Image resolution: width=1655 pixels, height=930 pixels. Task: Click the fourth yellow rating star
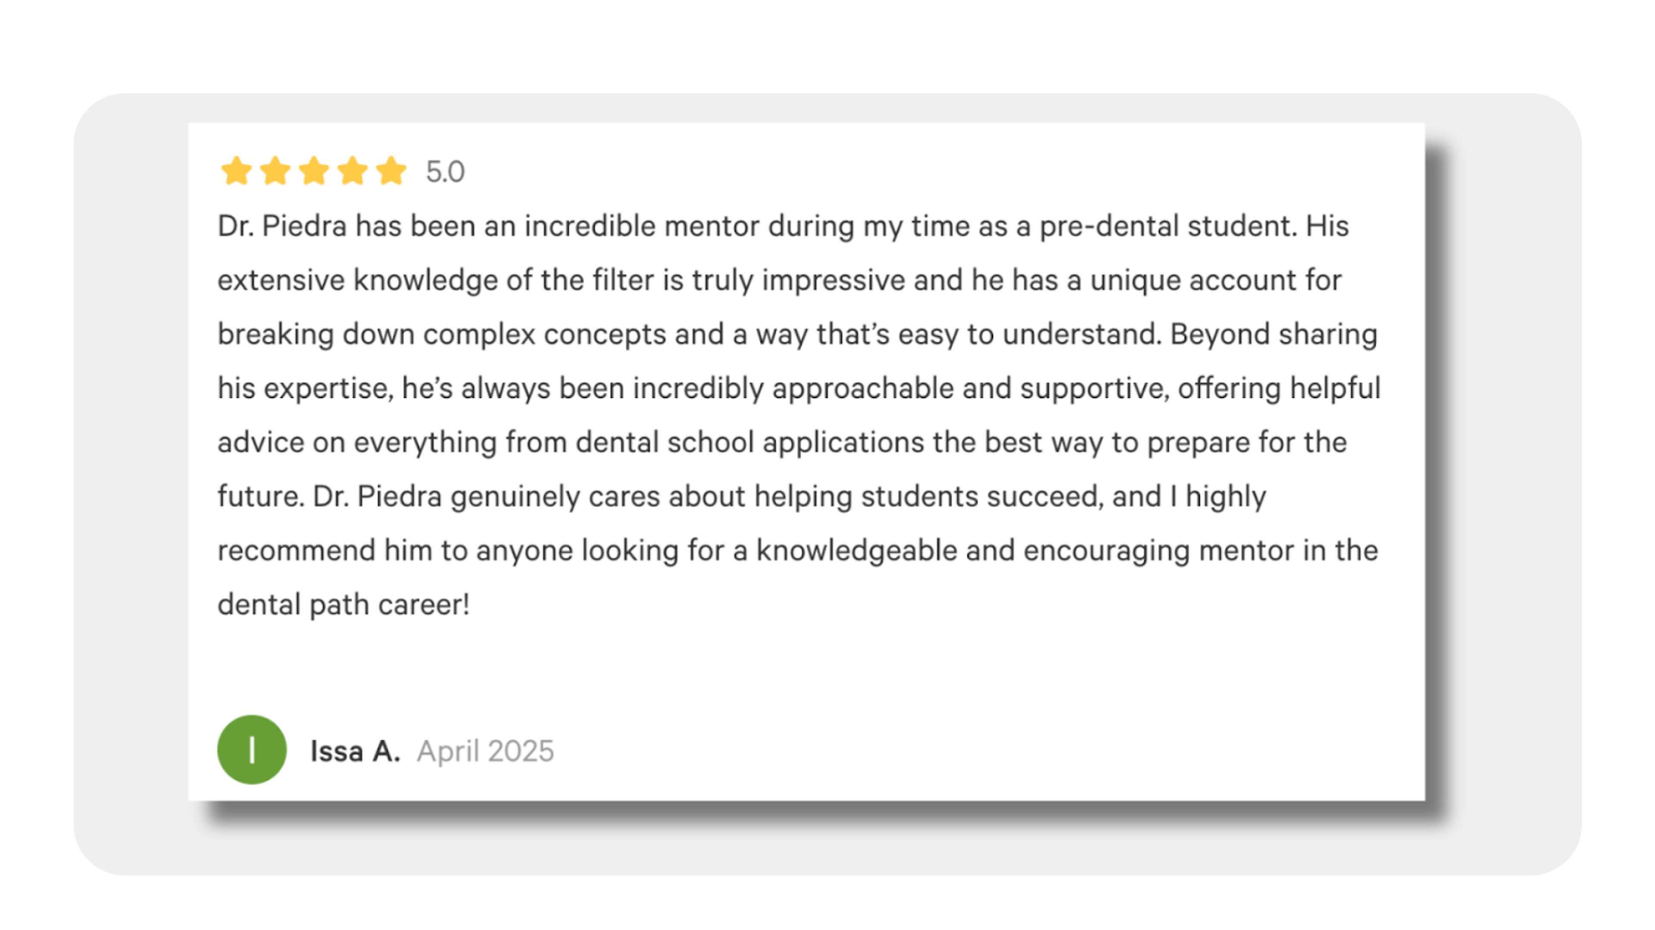pos(353,171)
